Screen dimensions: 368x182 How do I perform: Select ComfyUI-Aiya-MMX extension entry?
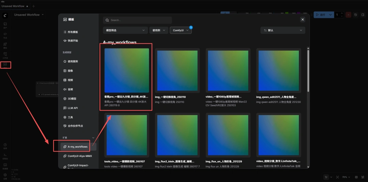pyautogui.click(x=79, y=156)
